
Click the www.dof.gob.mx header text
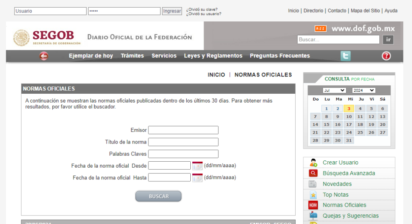(x=363, y=29)
